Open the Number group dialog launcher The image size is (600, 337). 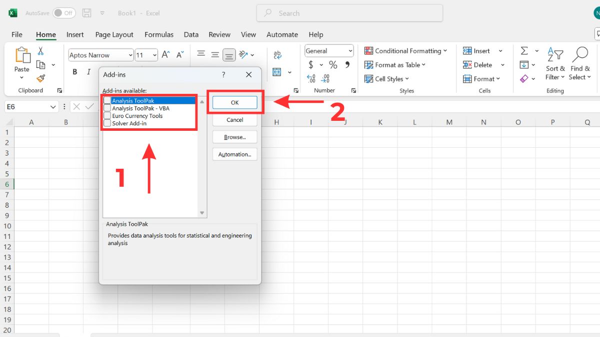353,91
